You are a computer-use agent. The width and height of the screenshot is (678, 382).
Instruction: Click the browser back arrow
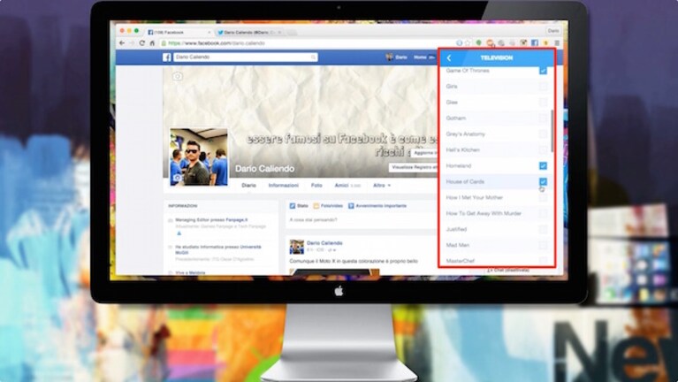(122, 43)
